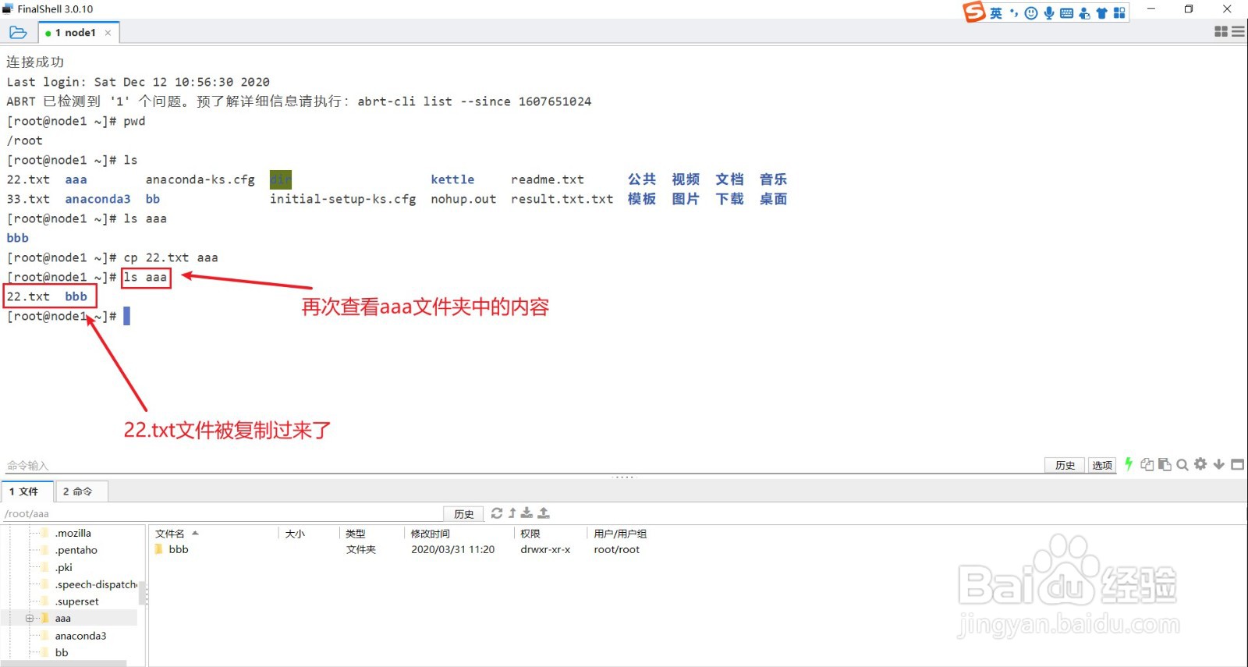
Task: Select bbb folder in file list
Action: 179,550
